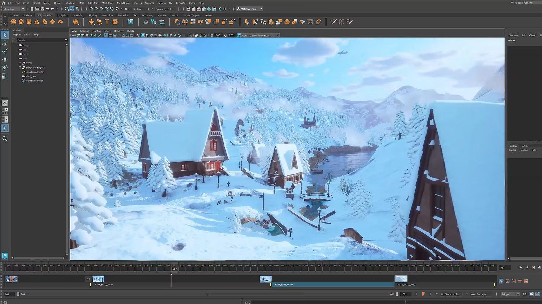This screenshot has width=542, height=304.
Task: Toggle the grid display in the viewport toolbar
Action: (106, 35)
